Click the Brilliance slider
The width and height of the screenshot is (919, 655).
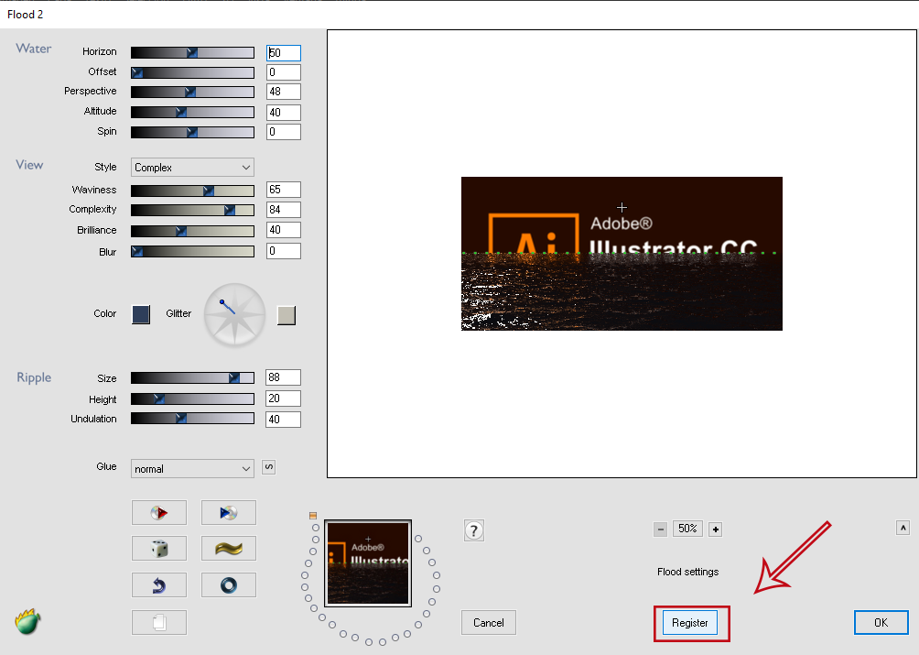192,231
